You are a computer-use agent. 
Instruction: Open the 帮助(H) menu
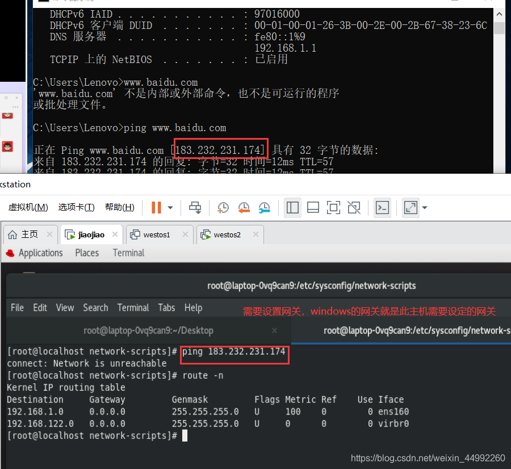[x=120, y=207]
